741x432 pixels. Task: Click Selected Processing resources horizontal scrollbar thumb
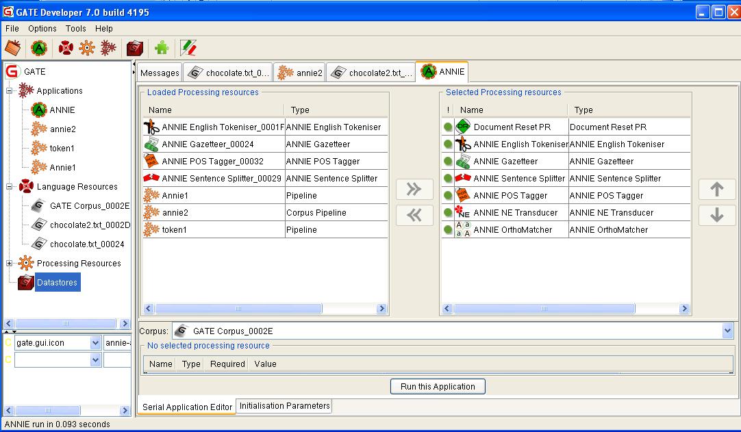[x=544, y=309]
